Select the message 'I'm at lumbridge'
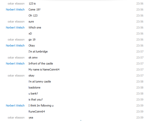Screen dimensions: 151x121 click(x=38, y=51)
